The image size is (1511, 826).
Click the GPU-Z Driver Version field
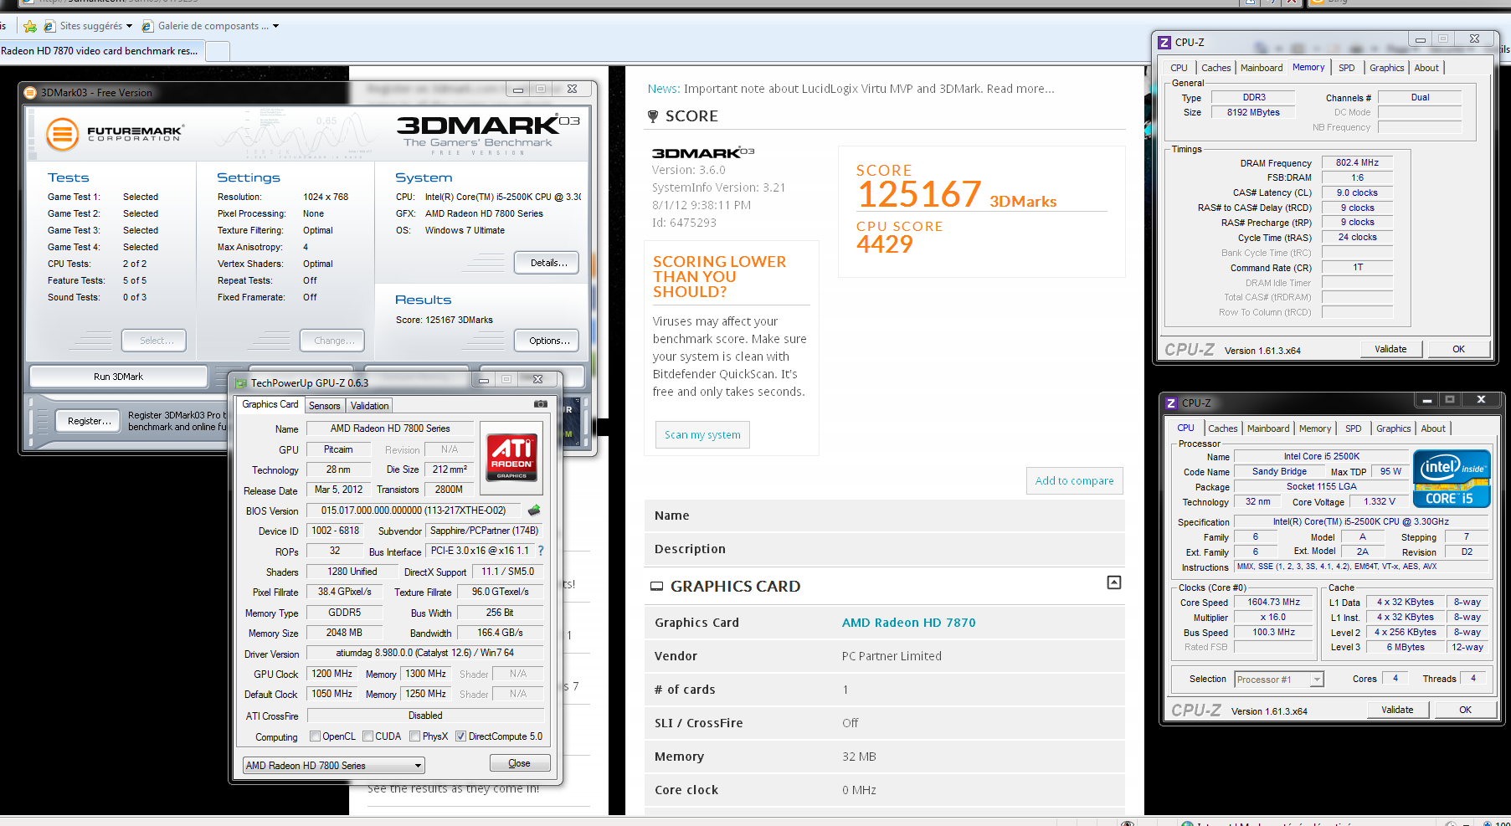(425, 653)
